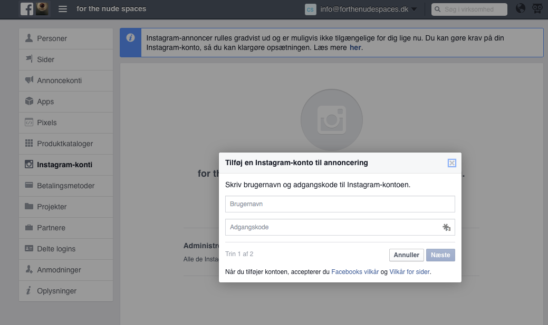Open the hamburger menu icon
The image size is (548, 325).
coord(63,9)
